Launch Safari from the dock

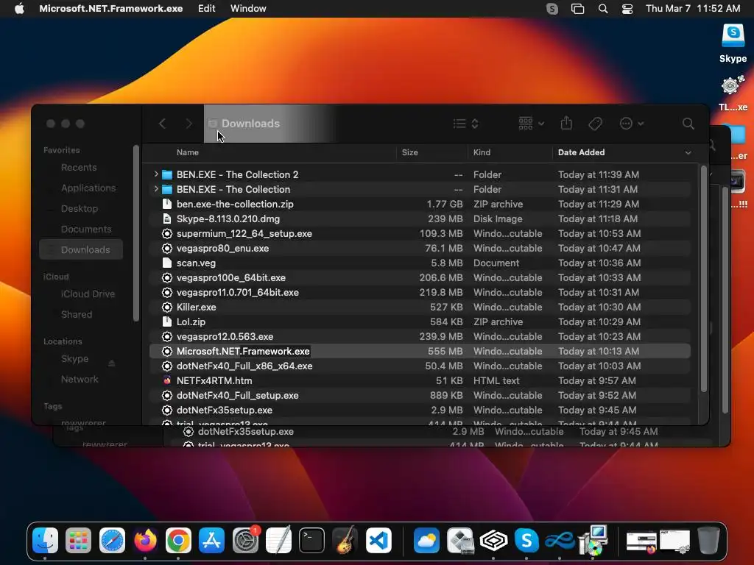pos(112,541)
